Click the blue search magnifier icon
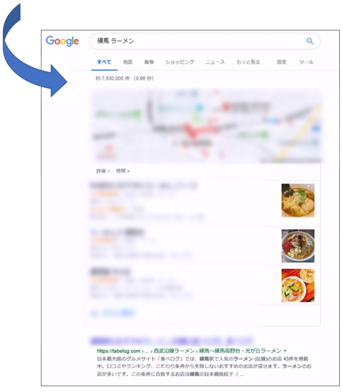 pos(309,41)
